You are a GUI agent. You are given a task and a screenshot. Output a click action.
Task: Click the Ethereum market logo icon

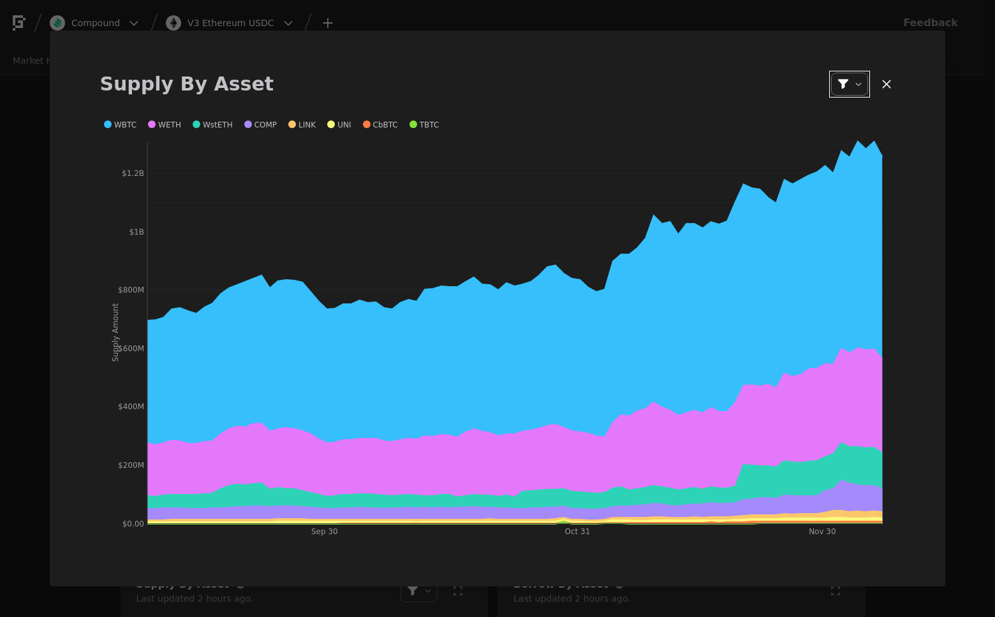[x=173, y=23]
